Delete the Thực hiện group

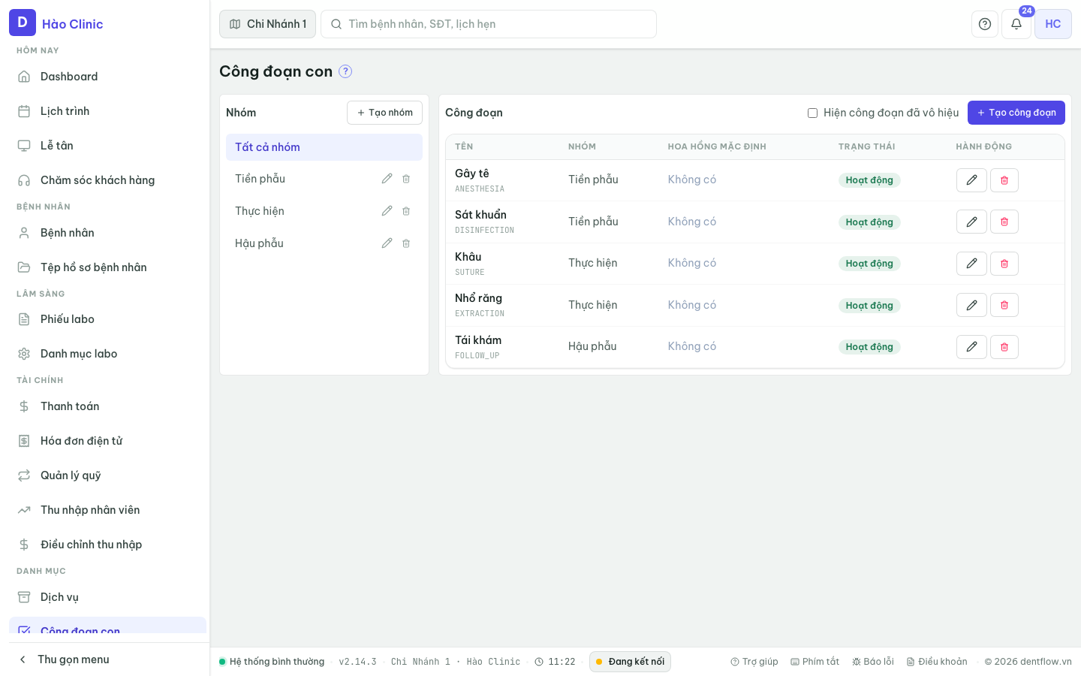406,211
